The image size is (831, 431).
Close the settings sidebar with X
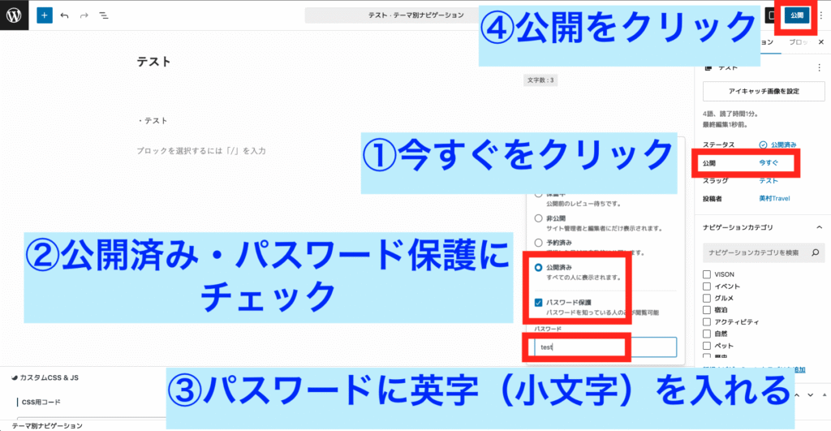click(820, 41)
